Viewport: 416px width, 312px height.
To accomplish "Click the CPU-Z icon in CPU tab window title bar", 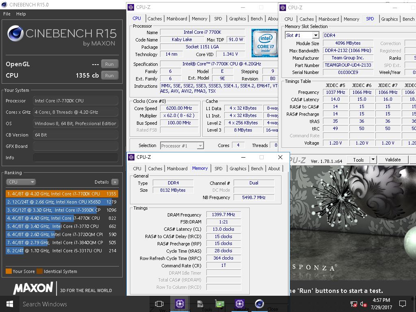I will click(x=131, y=7).
